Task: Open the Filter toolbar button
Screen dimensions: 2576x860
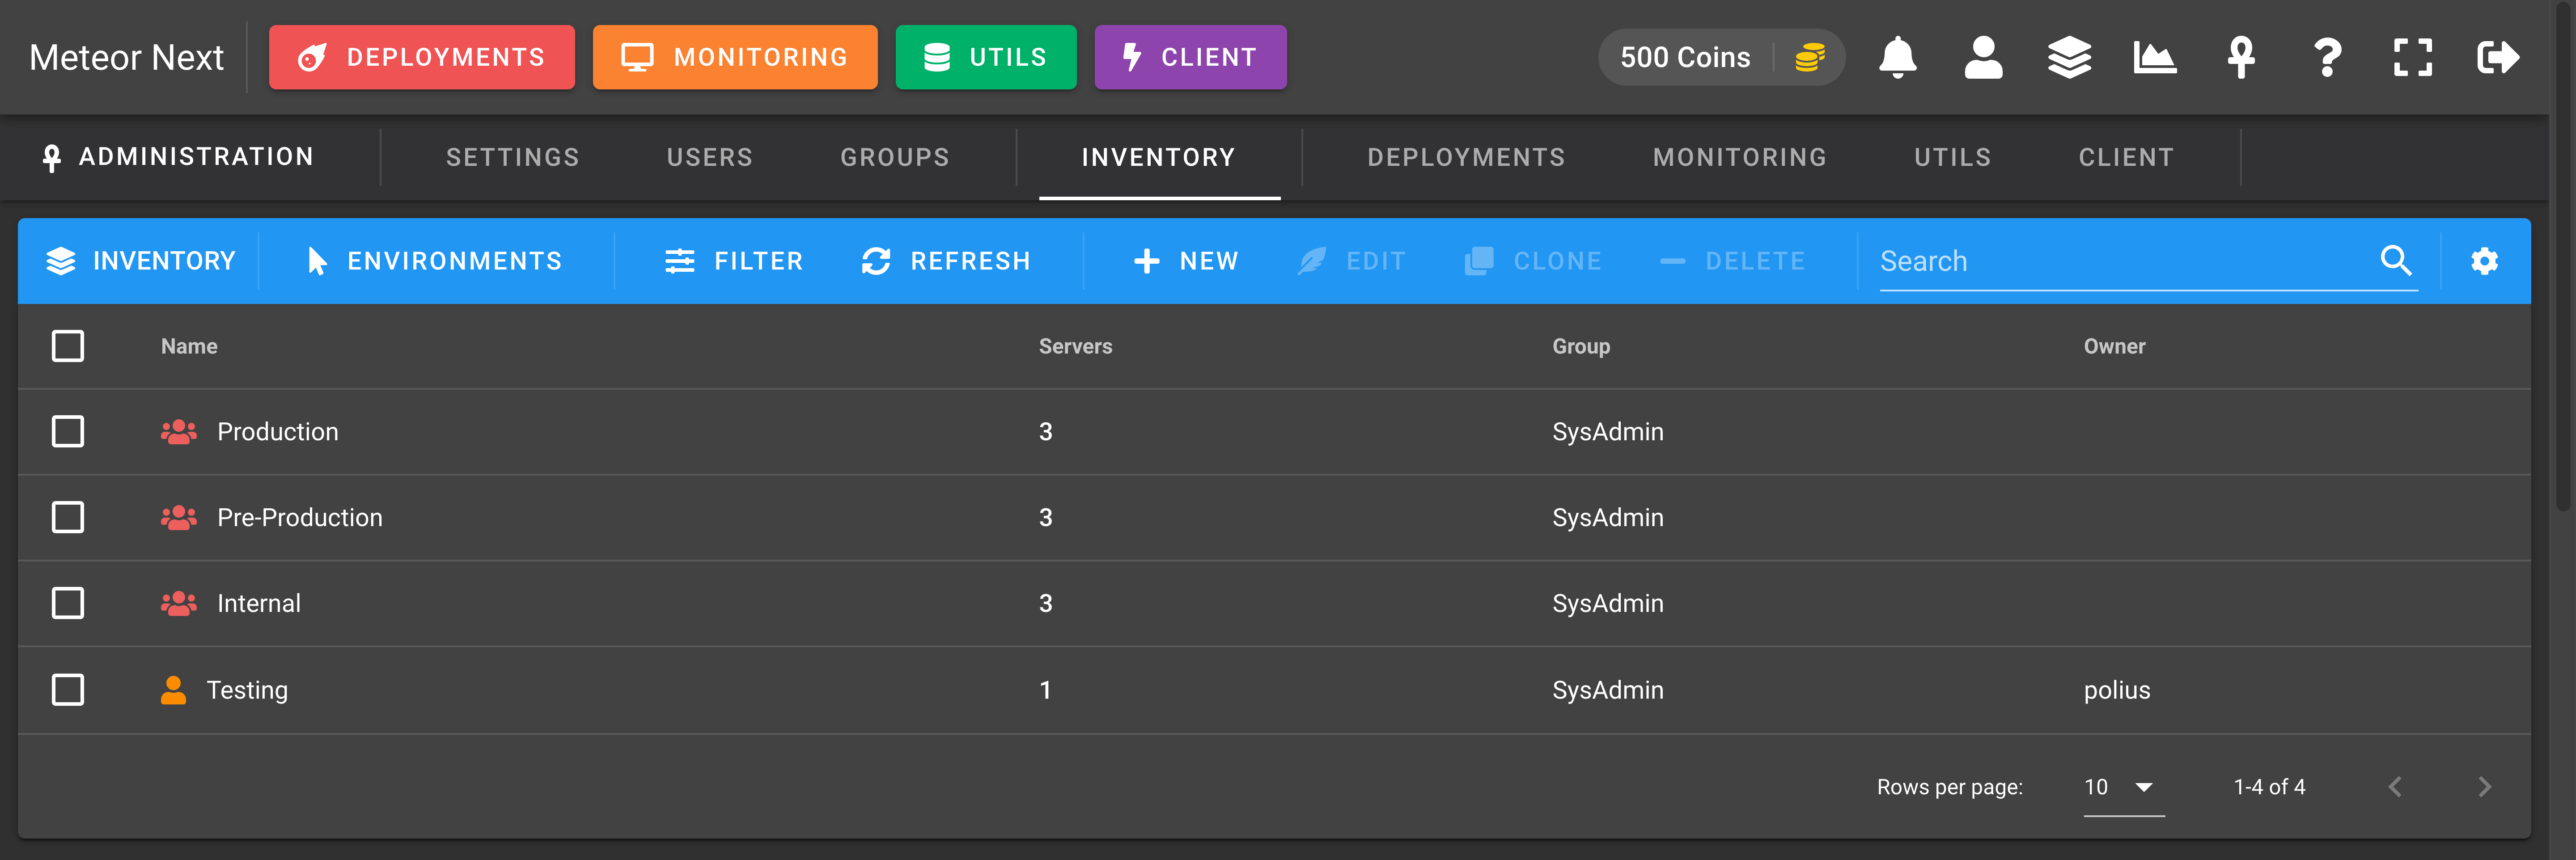Action: click(734, 261)
